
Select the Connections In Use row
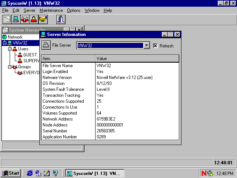[110, 107]
